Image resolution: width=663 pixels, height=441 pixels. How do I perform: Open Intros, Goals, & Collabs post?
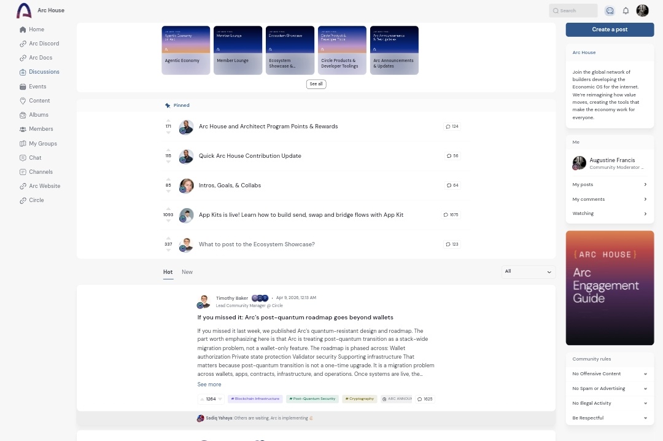(x=230, y=185)
